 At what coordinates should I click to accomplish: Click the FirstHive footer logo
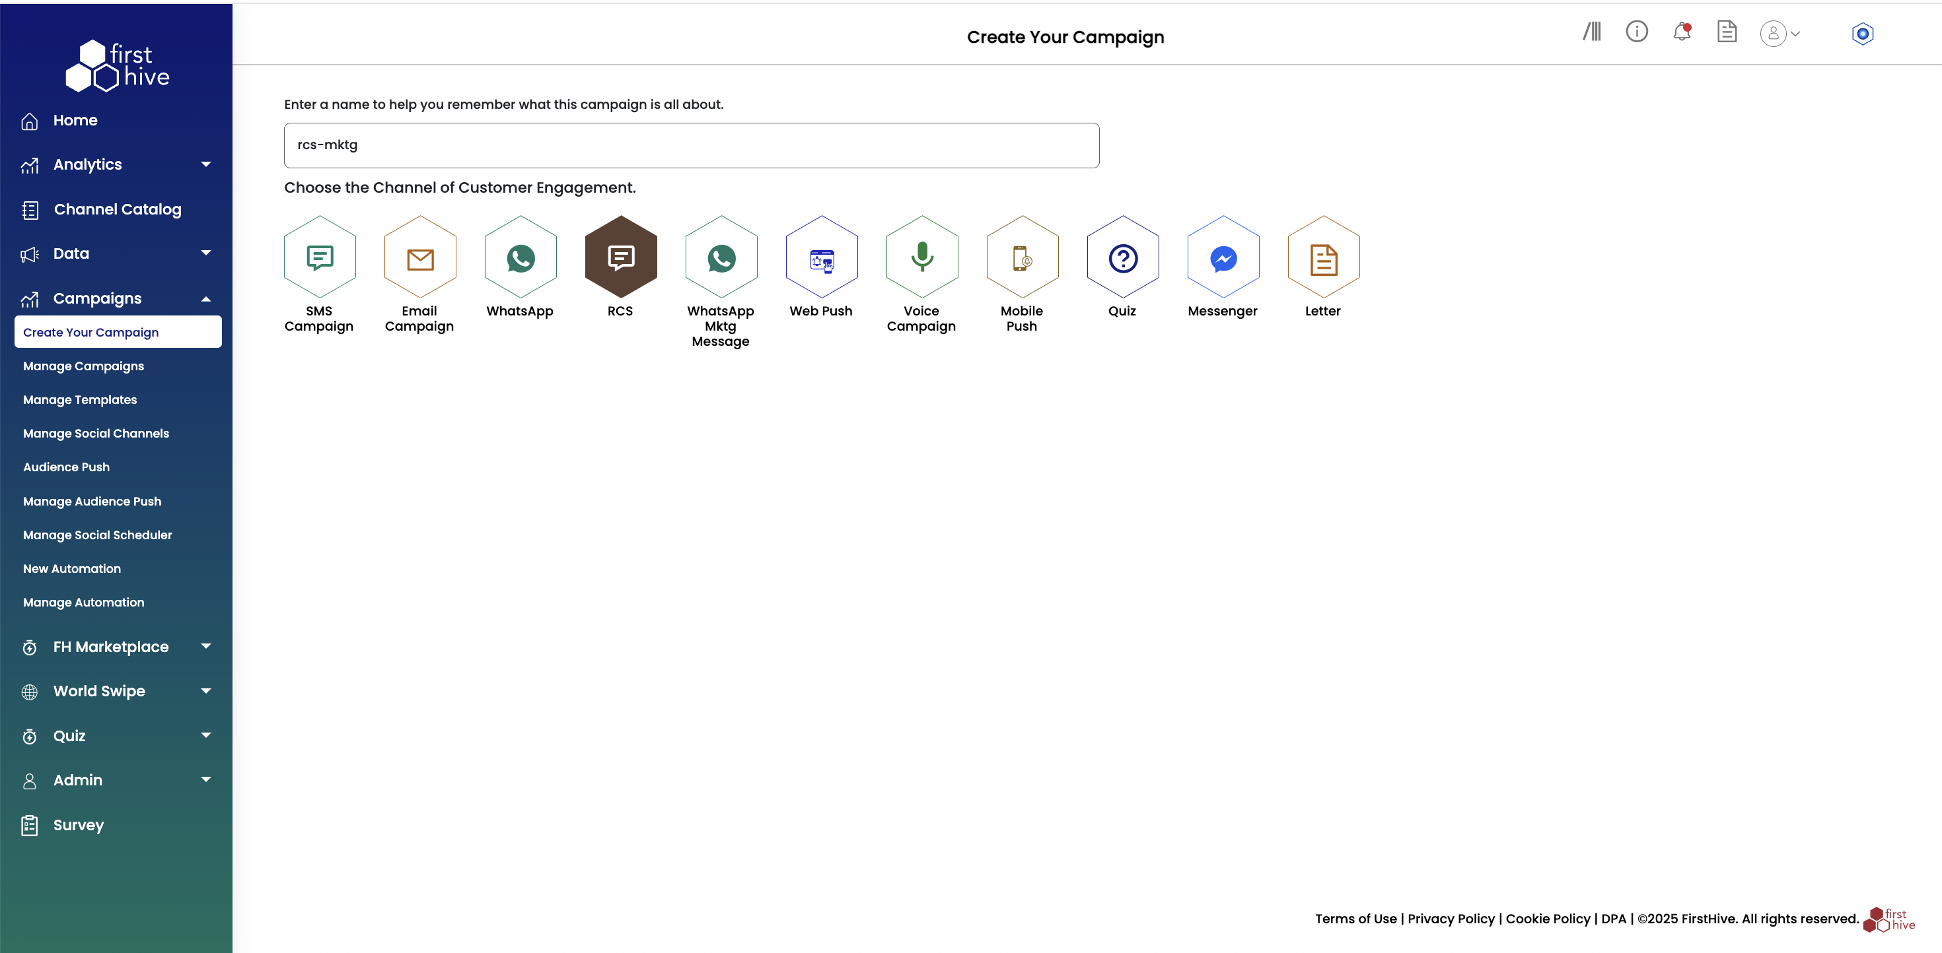tap(1888, 920)
